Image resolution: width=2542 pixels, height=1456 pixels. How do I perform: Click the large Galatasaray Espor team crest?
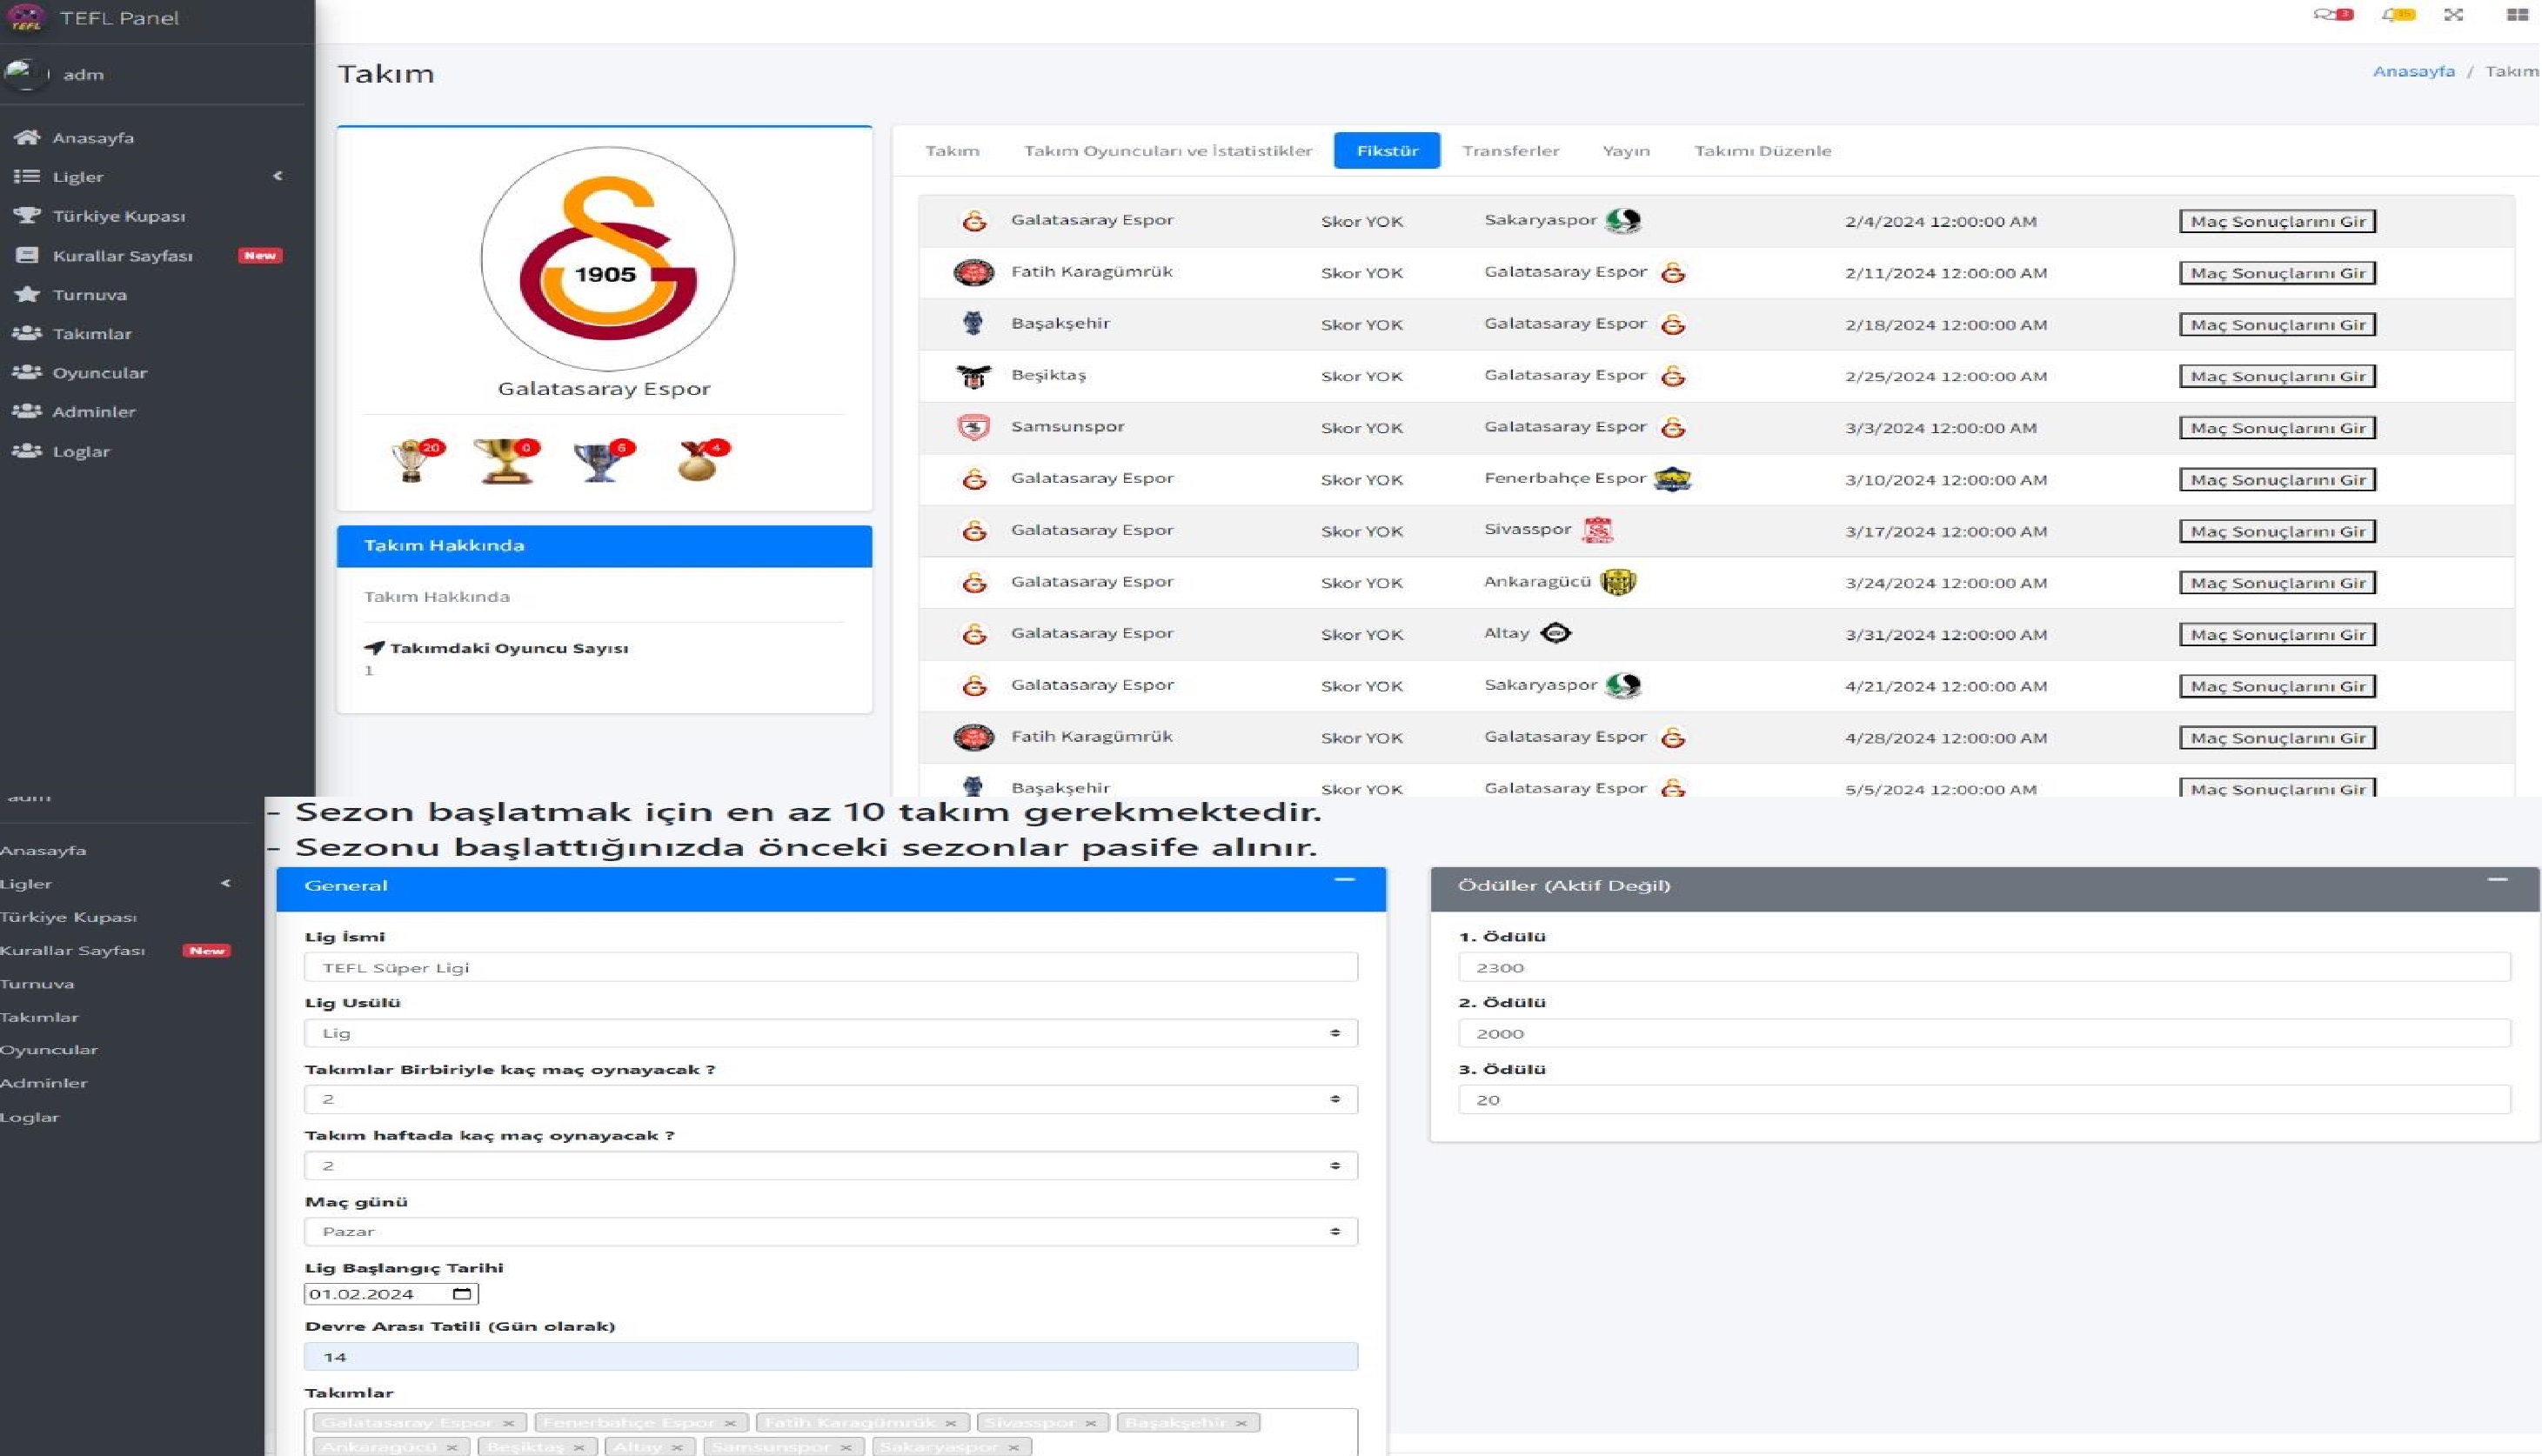click(607, 259)
